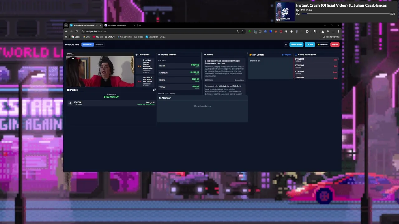Screen dimensions: 399x224
Task: Open the translate icon in Chrome toolbar
Action: coord(315,31)
